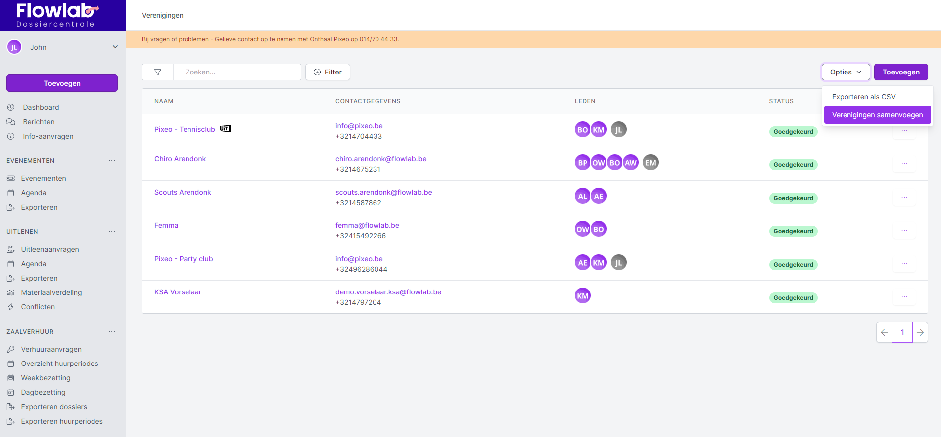
Task: Open the Dashboard icon in sidebar
Action: click(11, 107)
